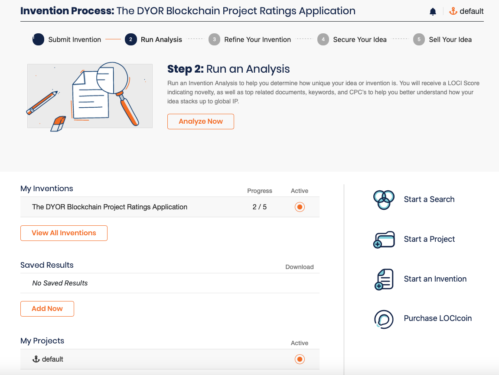The height and width of the screenshot is (375, 499).
Task: Click the Saved Results heading
Action: click(47, 265)
